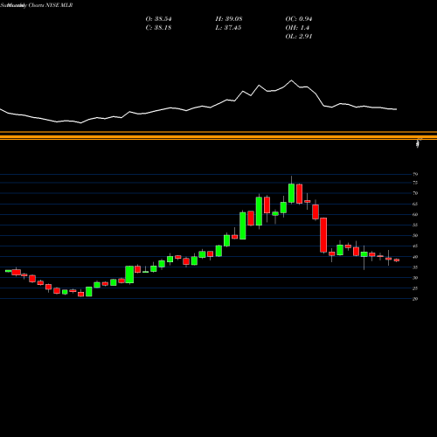437x437 pixels.
Task: Click the 40 price axis label
Action: (415, 257)
